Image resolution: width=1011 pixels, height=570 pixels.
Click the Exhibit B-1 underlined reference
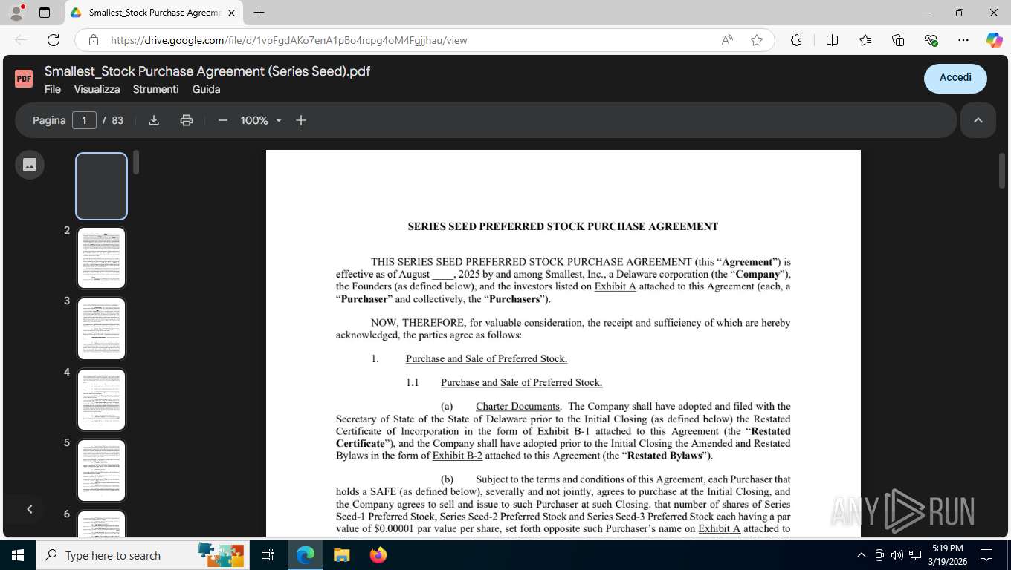tap(563, 431)
